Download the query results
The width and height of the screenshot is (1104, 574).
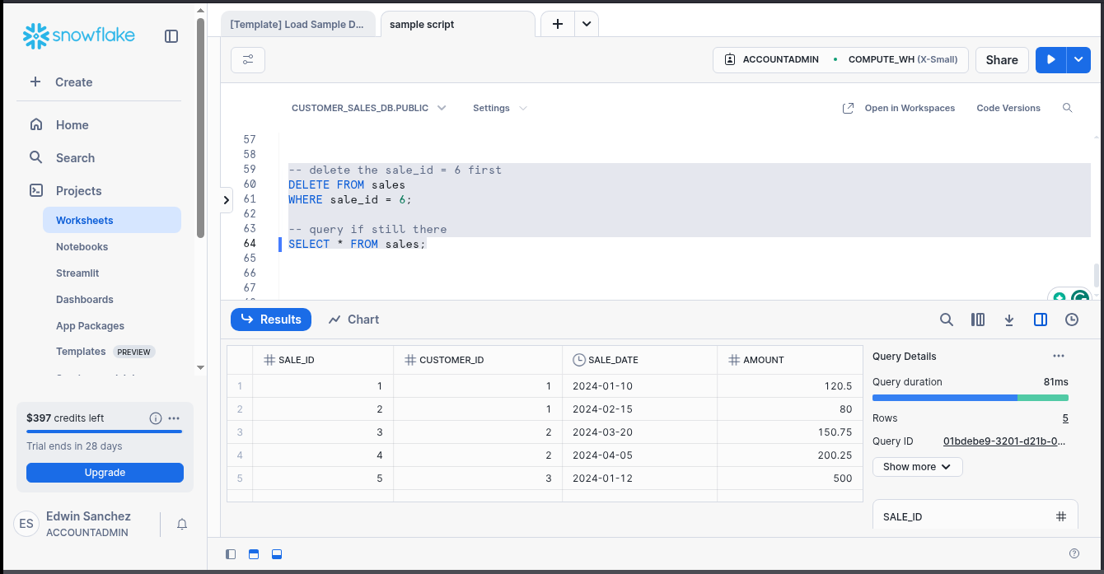point(1008,319)
